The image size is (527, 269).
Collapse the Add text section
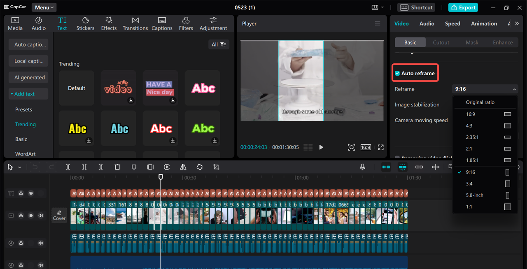[x=28, y=94]
